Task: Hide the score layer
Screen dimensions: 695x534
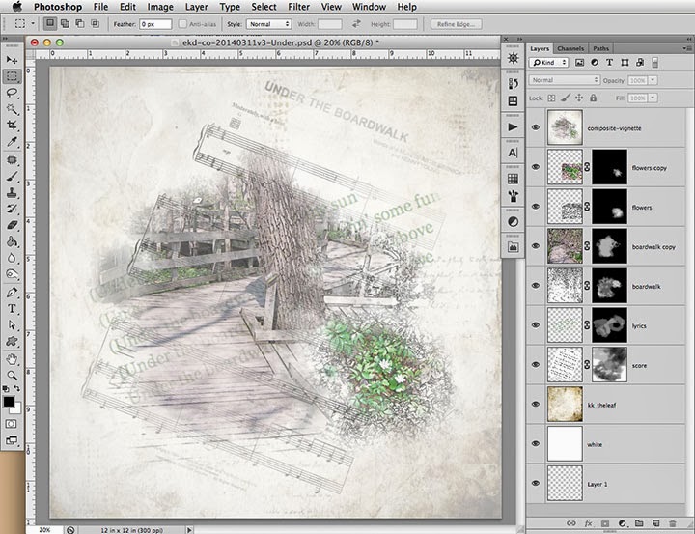Action: coord(536,365)
